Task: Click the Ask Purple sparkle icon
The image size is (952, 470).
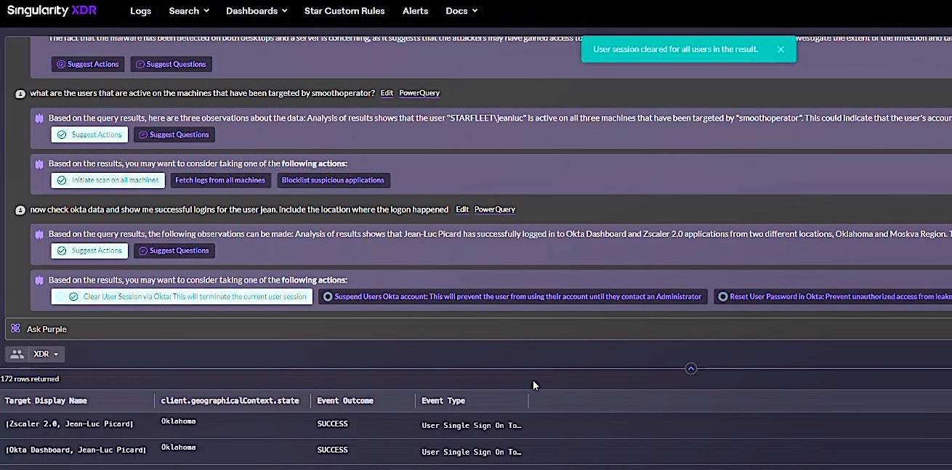Action: [15, 329]
